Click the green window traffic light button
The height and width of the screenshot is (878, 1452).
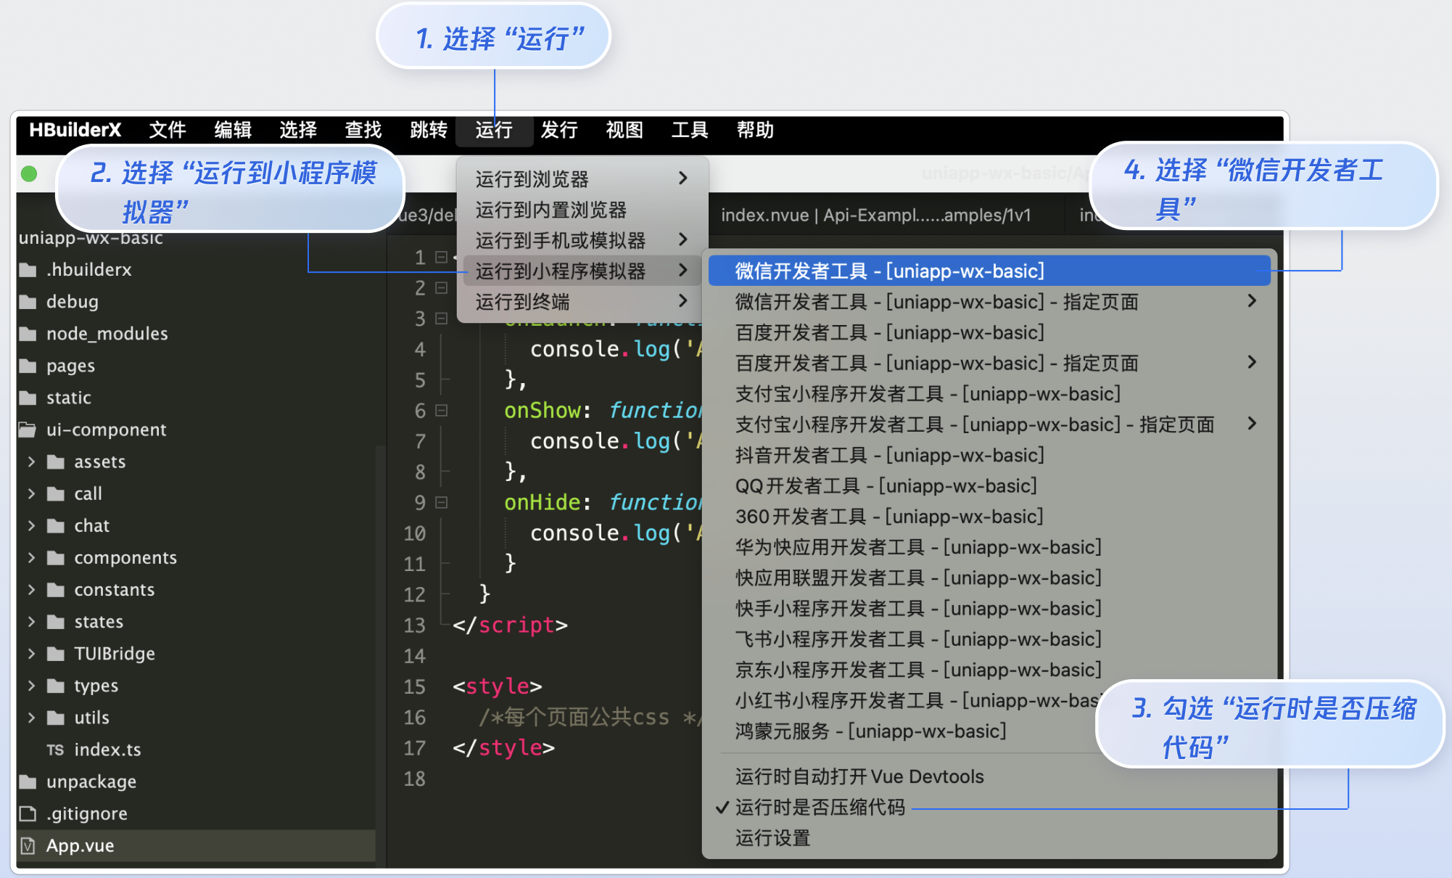[29, 174]
